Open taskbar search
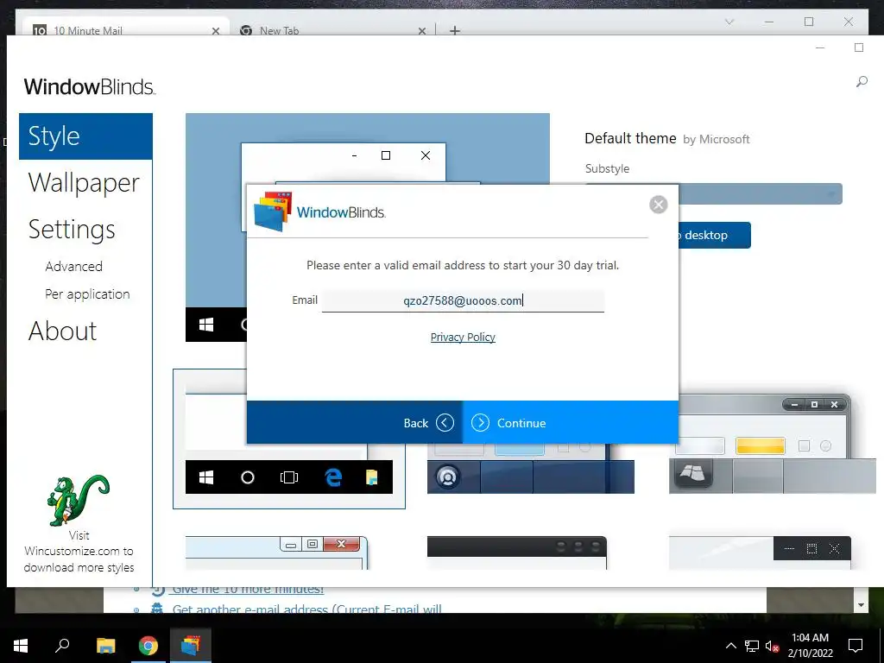Viewport: 884px width, 663px height. [62, 645]
